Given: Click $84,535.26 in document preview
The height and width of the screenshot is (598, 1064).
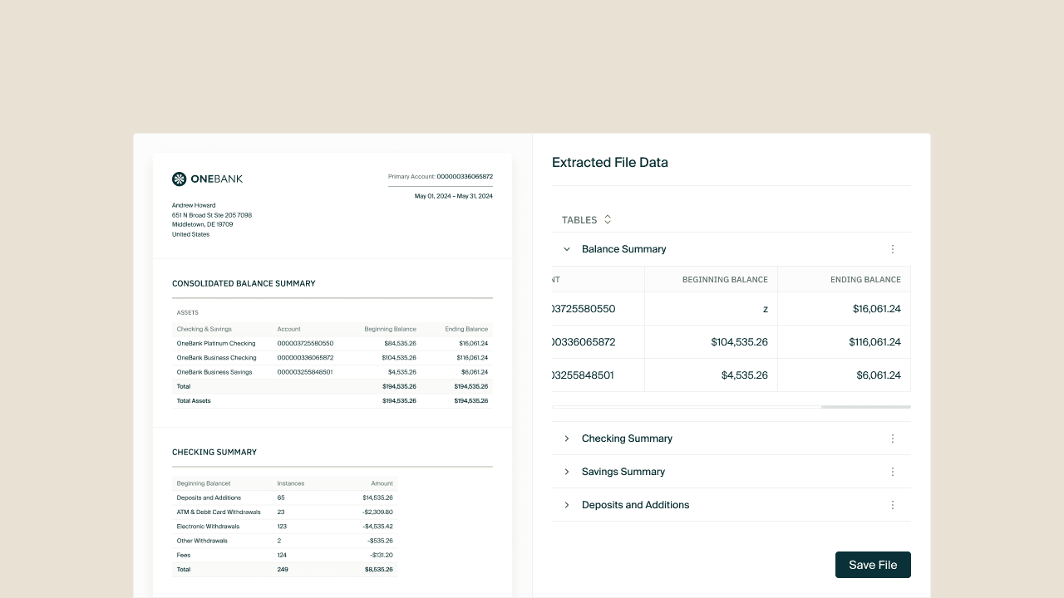Looking at the screenshot, I should (x=400, y=343).
